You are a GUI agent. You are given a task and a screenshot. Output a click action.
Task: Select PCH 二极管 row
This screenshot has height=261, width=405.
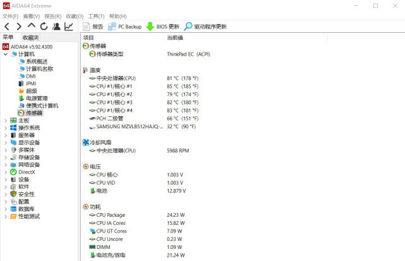pos(143,118)
